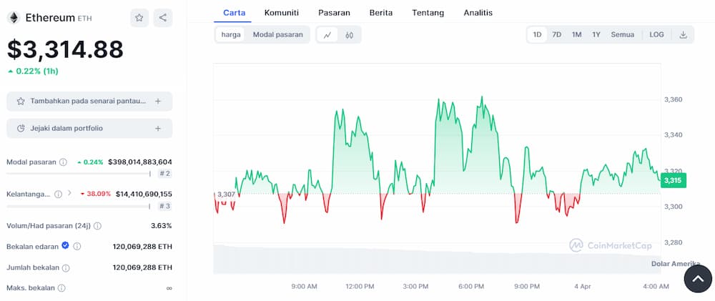This screenshot has height=301, width=715.
Task: Open info icon beside Kelantangan label
Action: pyautogui.click(x=59, y=194)
